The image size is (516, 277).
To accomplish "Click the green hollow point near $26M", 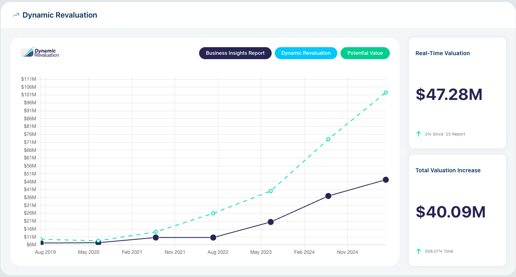I will [x=213, y=213].
